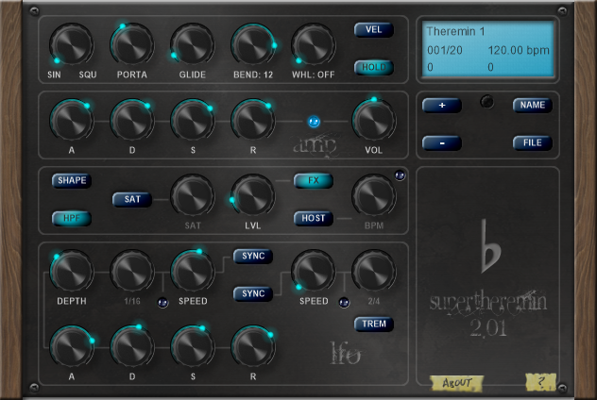Screen dimensions: 597x400
Task: Click the VOL volume knob
Action: pyautogui.click(x=374, y=121)
